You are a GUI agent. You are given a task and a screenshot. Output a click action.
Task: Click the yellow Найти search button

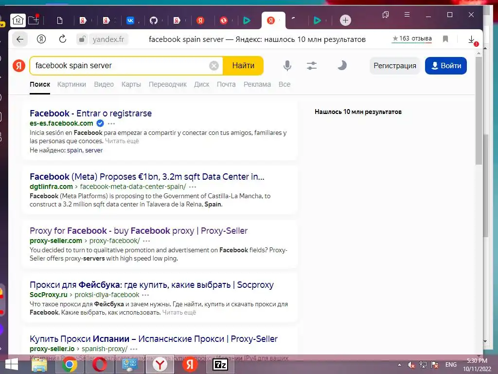(243, 66)
